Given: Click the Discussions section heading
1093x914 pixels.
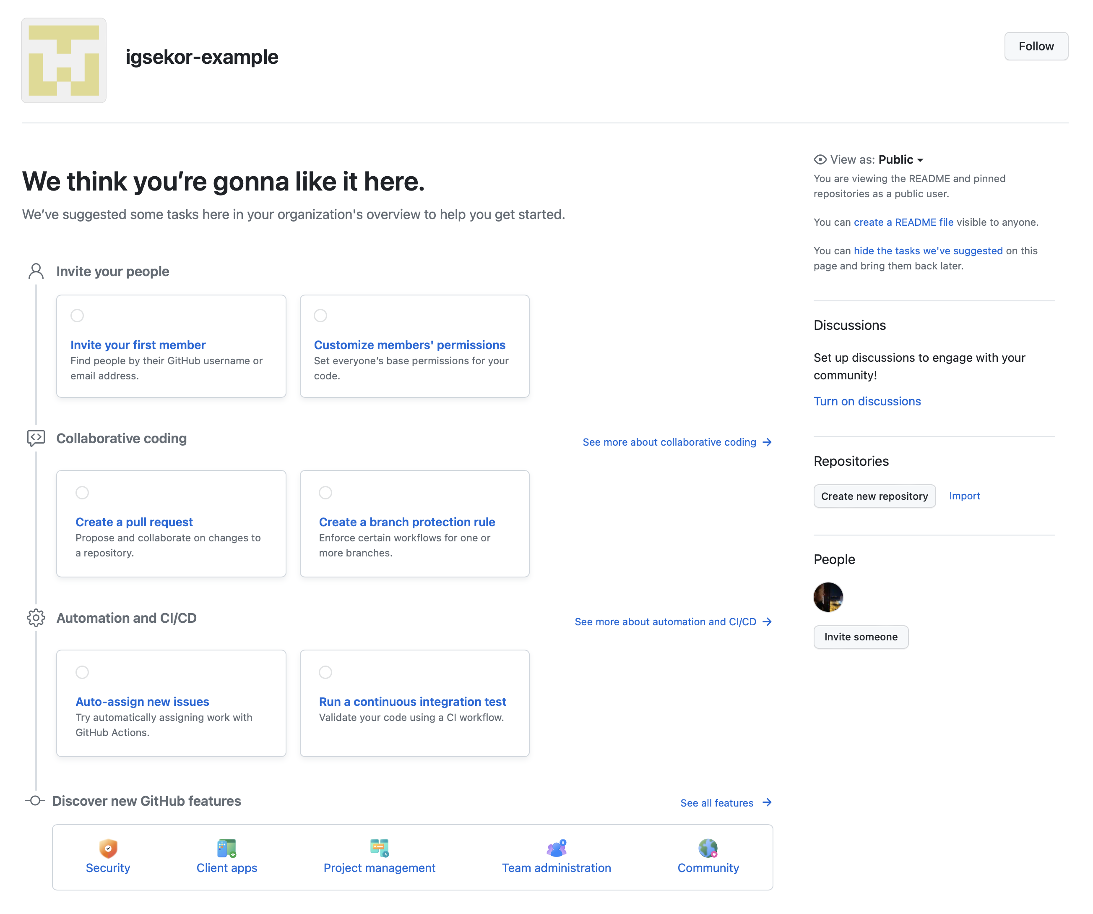Looking at the screenshot, I should [x=850, y=326].
